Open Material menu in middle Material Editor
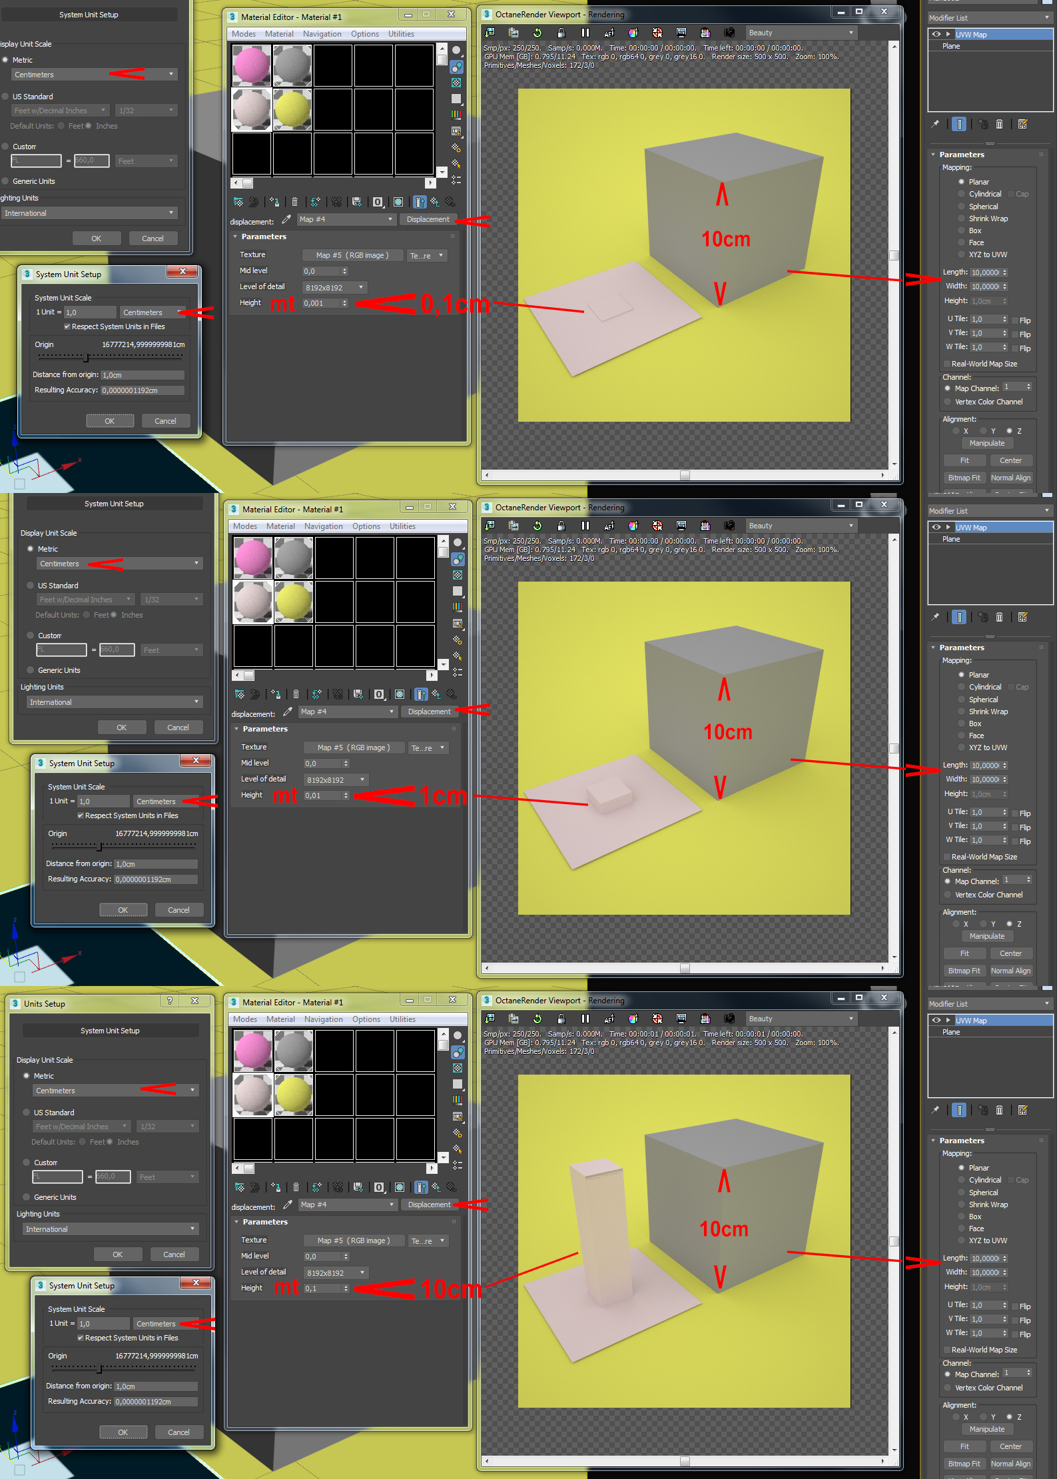1057x1479 pixels. coord(281,526)
